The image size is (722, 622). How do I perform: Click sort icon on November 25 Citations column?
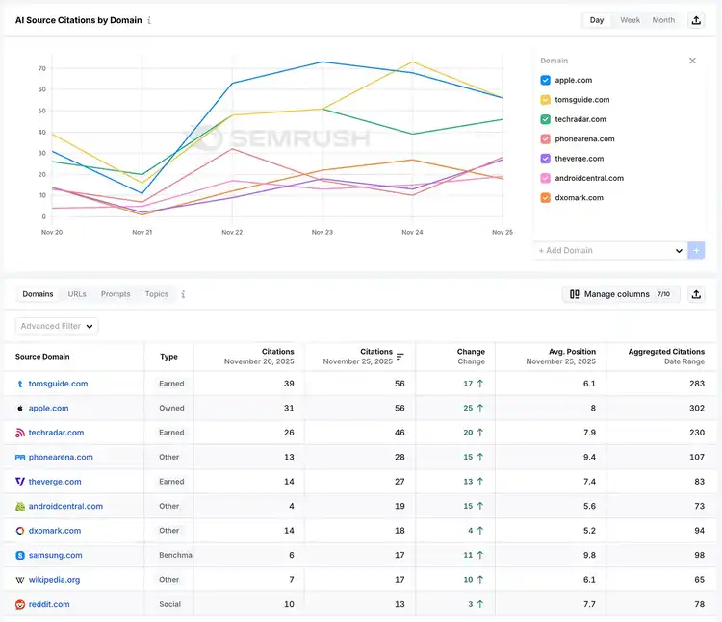tap(400, 357)
